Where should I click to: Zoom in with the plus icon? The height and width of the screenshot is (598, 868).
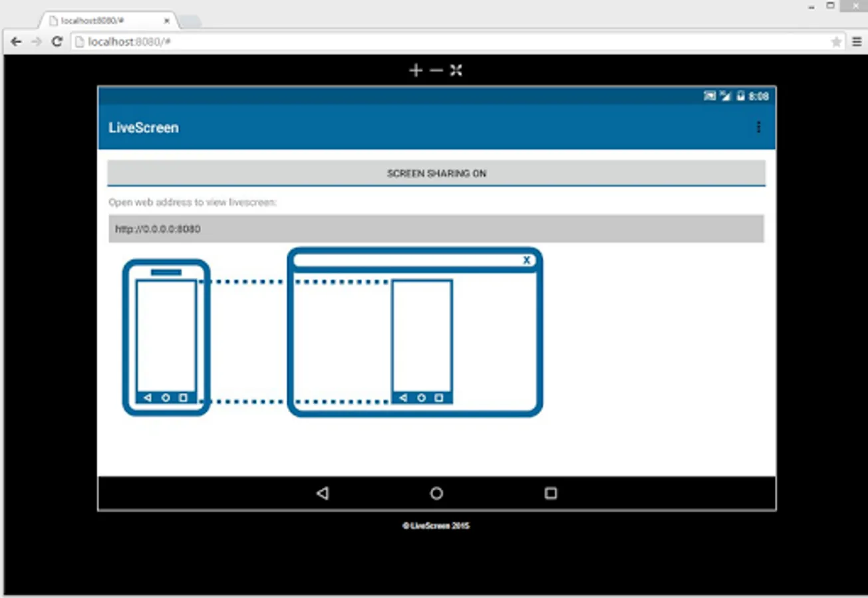416,70
